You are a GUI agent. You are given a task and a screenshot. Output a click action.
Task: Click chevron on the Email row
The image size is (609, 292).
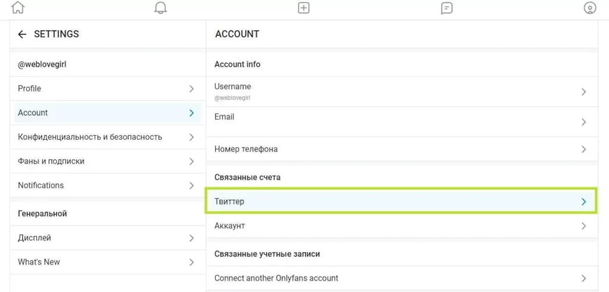tap(583, 122)
